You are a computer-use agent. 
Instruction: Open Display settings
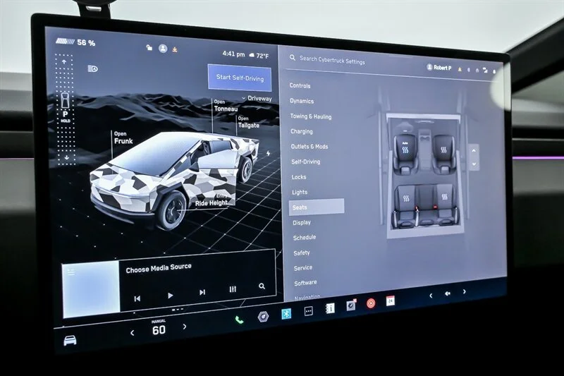(302, 222)
